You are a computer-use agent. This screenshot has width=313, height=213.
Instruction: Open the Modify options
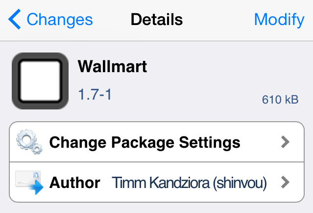tap(279, 20)
